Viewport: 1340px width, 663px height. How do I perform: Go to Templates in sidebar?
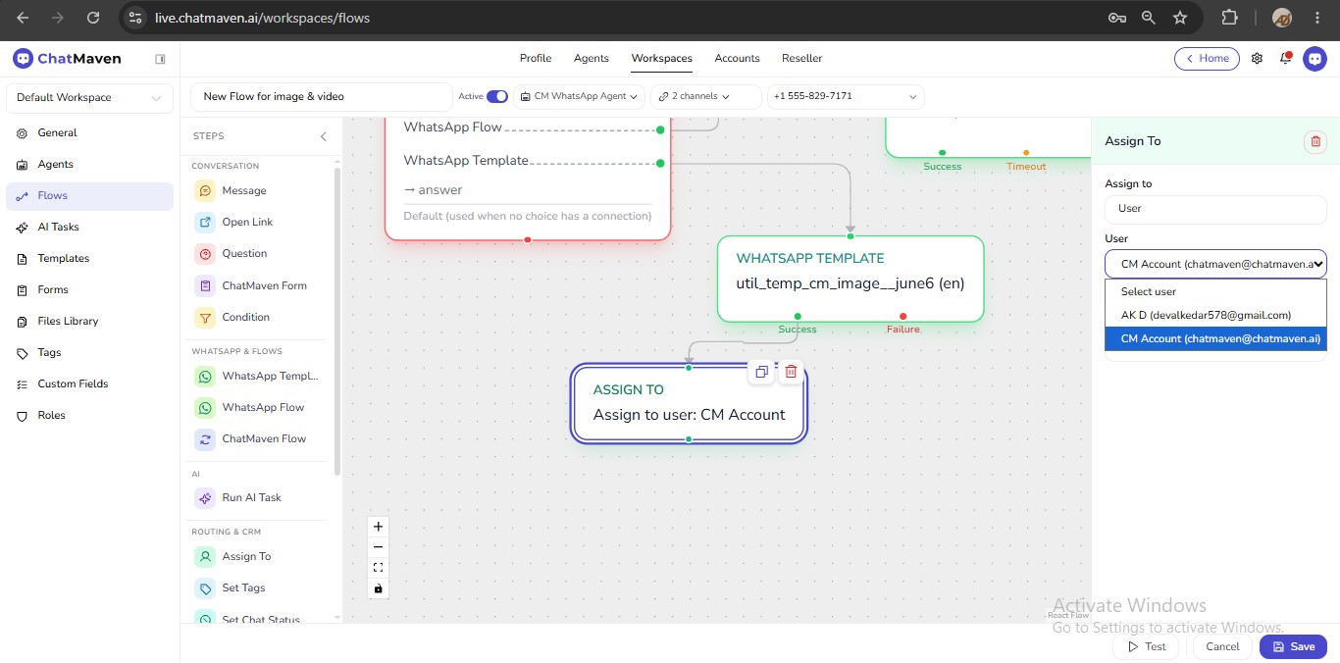(x=89, y=259)
